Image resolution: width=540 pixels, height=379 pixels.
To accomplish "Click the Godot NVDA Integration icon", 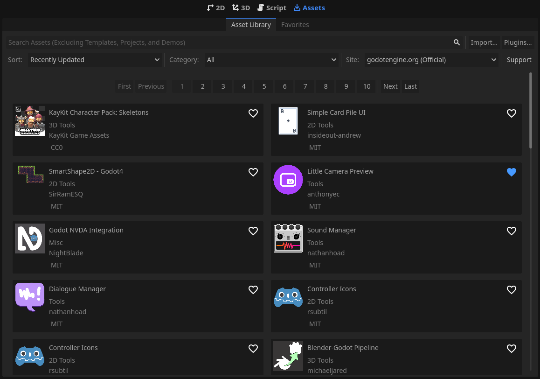I will tap(30, 239).
